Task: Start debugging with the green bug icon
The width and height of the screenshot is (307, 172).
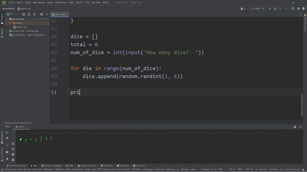Action: coord(275,9)
